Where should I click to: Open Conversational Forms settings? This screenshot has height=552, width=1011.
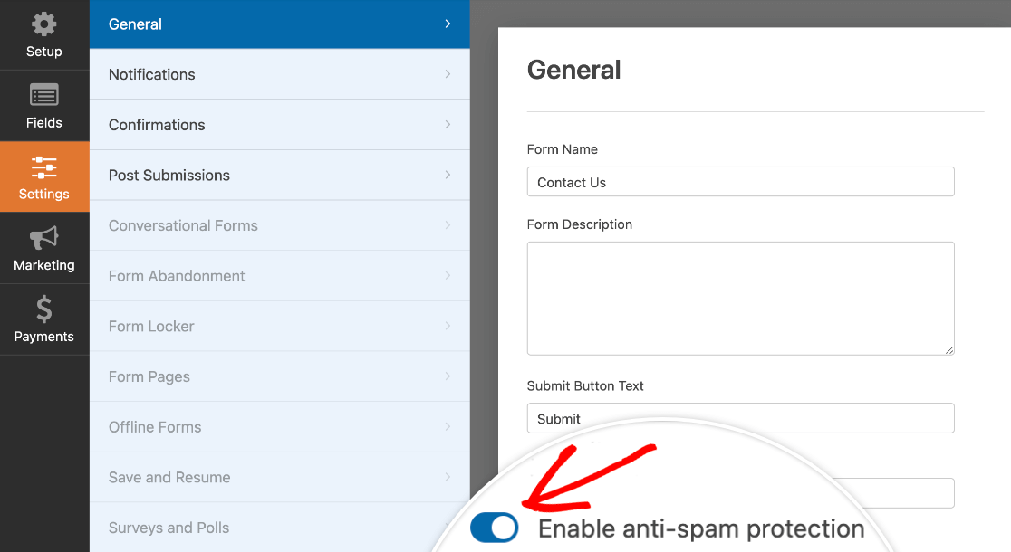tap(279, 225)
